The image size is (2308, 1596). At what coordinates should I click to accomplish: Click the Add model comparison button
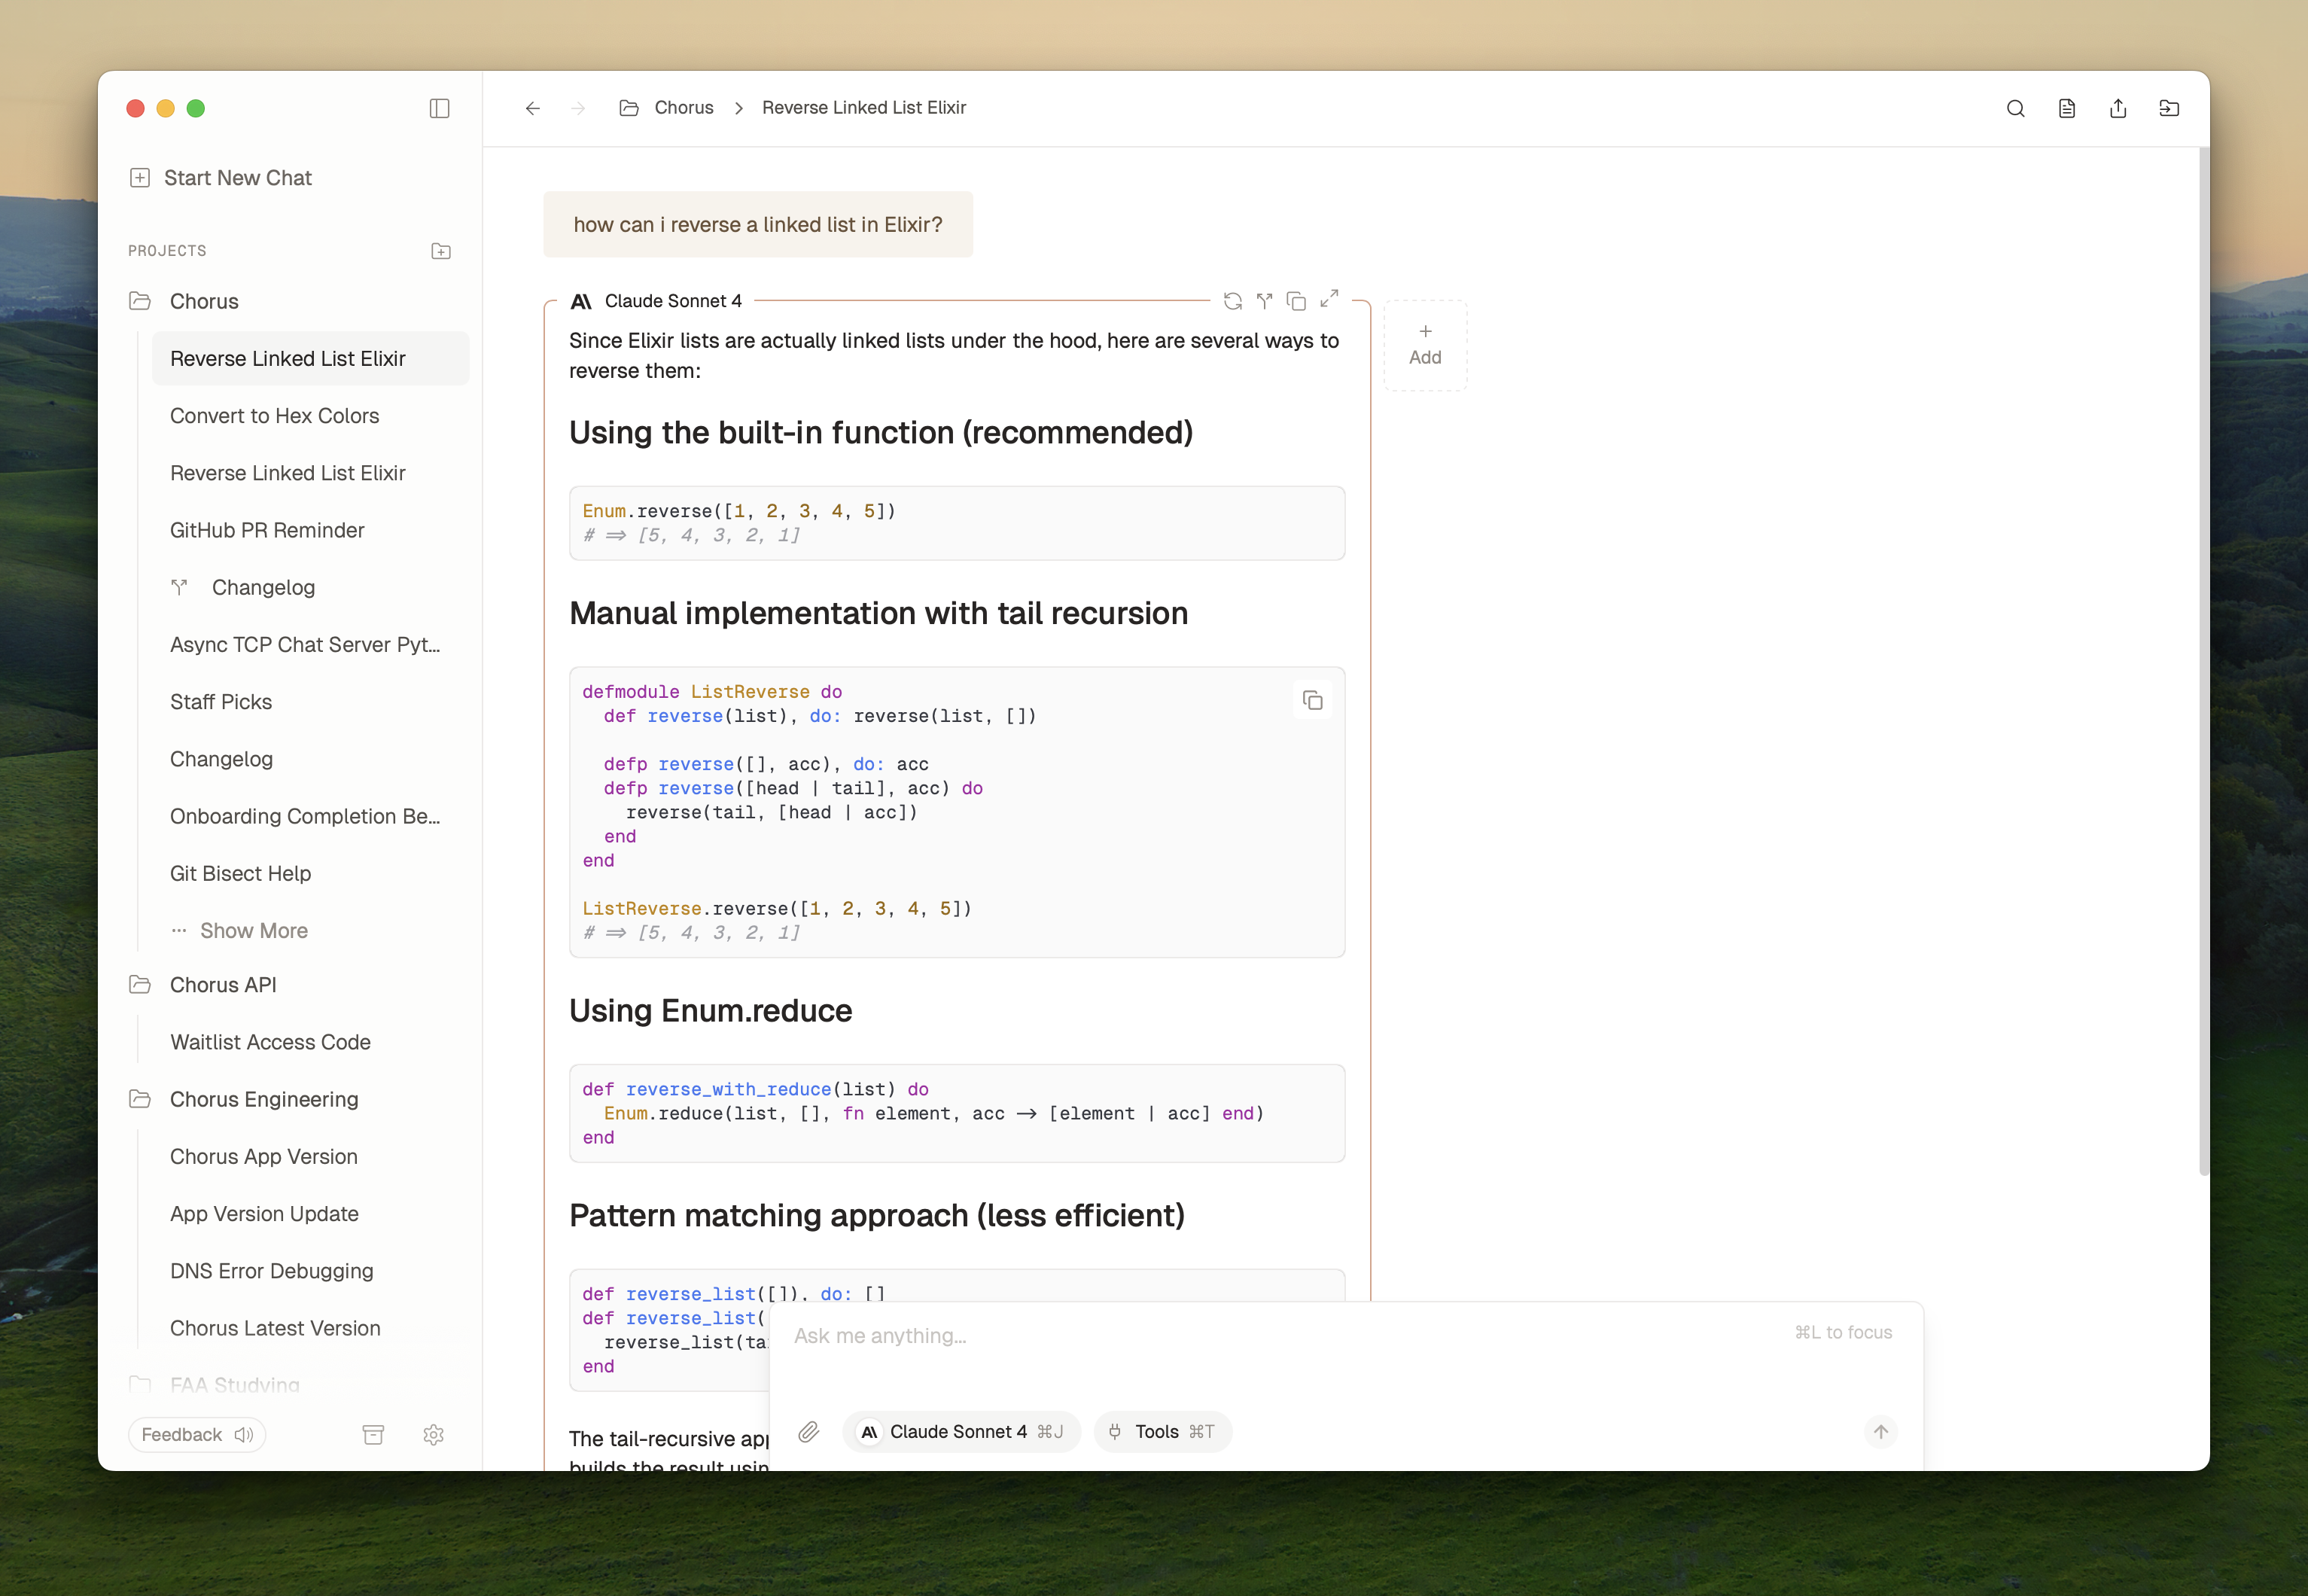(x=1425, y=345)
